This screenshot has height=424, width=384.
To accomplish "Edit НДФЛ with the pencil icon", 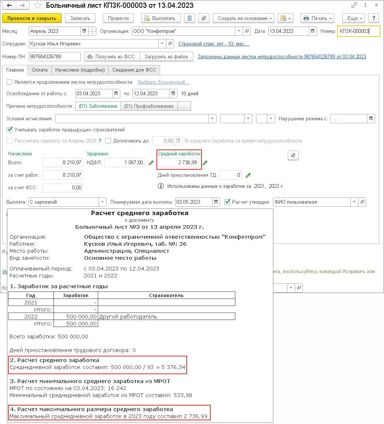I will [151, 162].
